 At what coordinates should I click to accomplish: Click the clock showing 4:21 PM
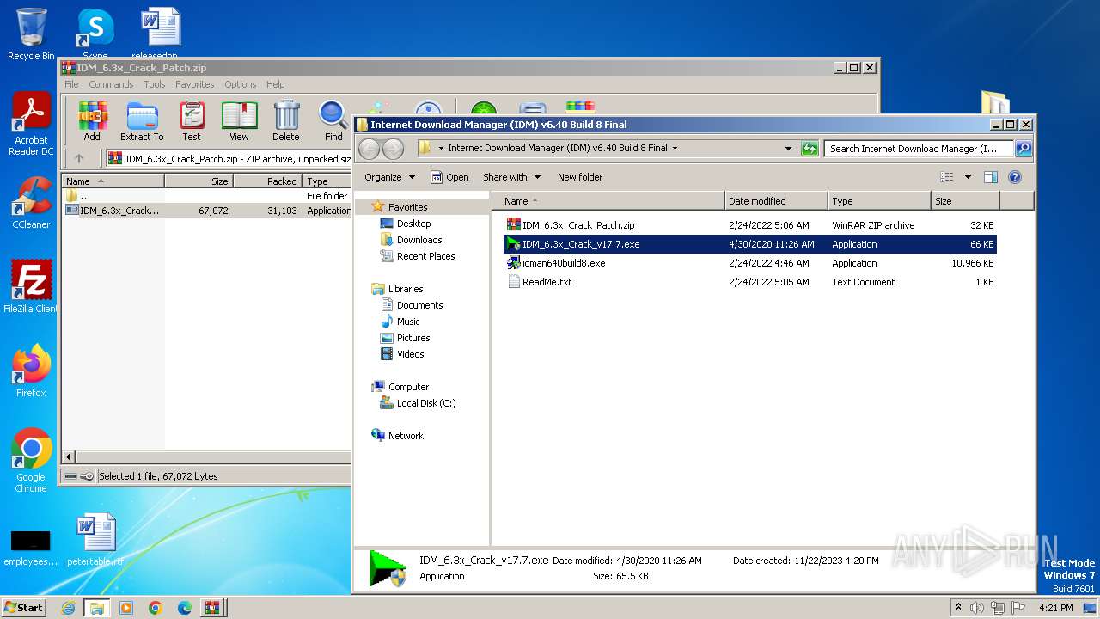[1055, 608]
